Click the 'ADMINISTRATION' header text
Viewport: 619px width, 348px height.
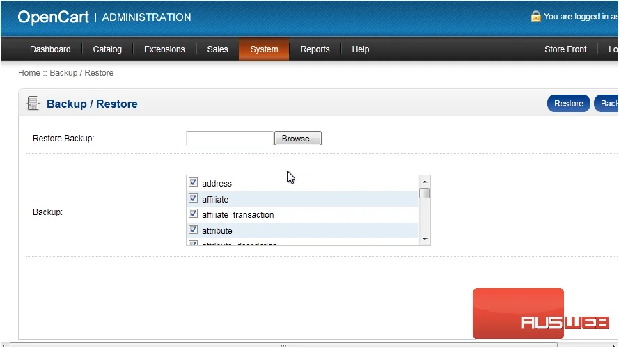146,17
